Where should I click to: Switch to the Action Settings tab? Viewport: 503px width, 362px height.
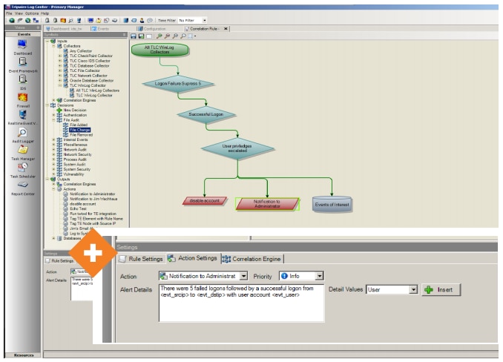[192, 258]
